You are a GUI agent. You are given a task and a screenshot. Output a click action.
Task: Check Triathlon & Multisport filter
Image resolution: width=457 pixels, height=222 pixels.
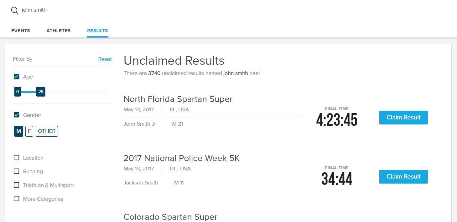(17, 185)
